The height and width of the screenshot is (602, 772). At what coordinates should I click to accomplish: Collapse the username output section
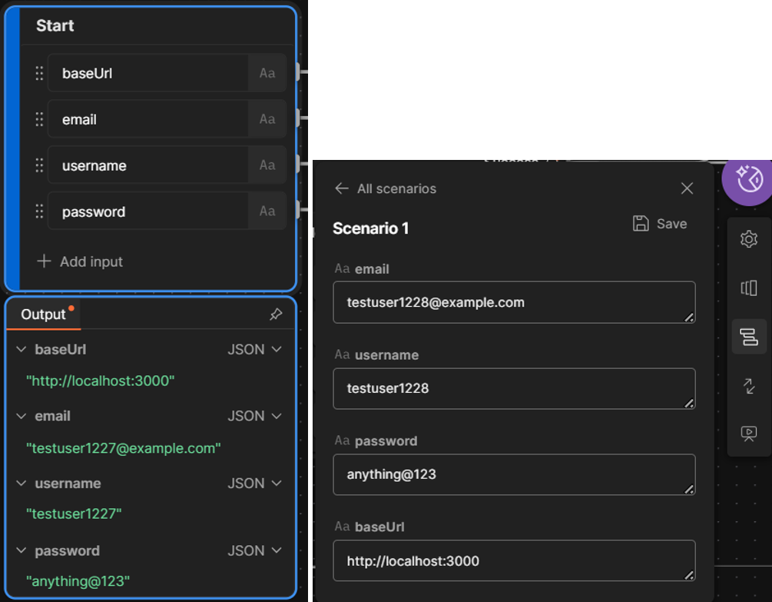[21, 484]
